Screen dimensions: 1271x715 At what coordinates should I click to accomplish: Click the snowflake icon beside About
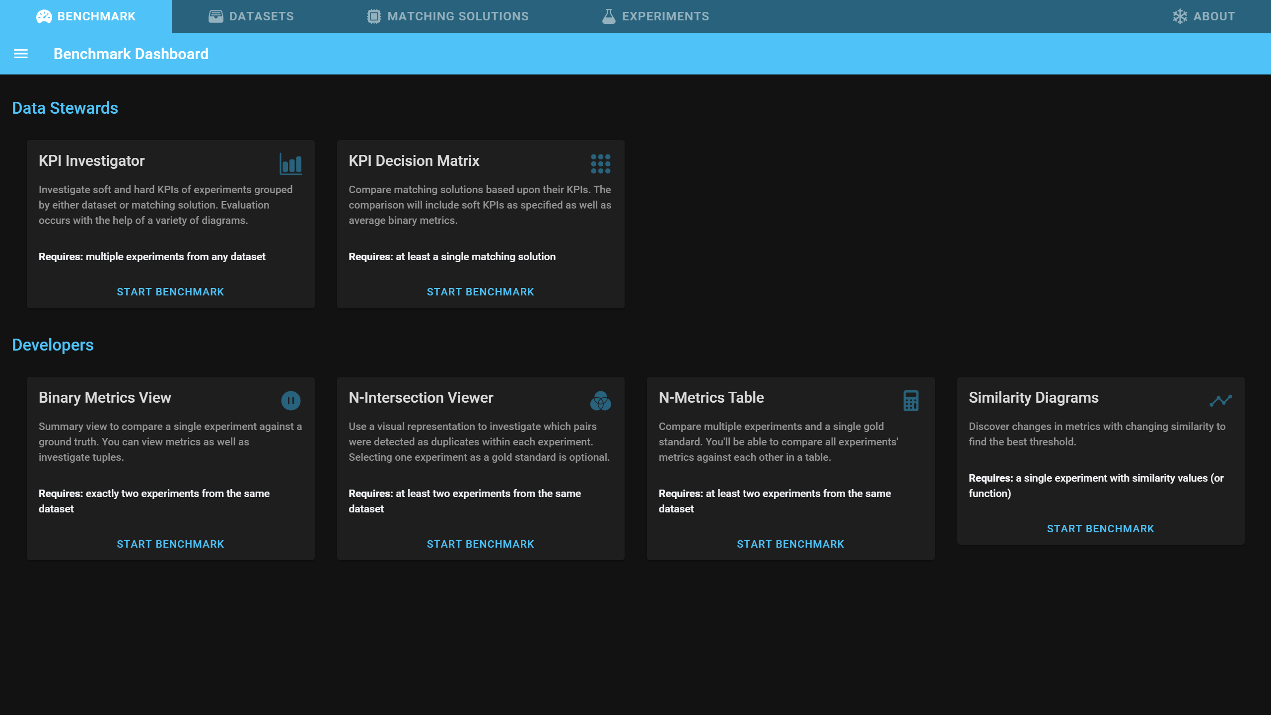1180,16
